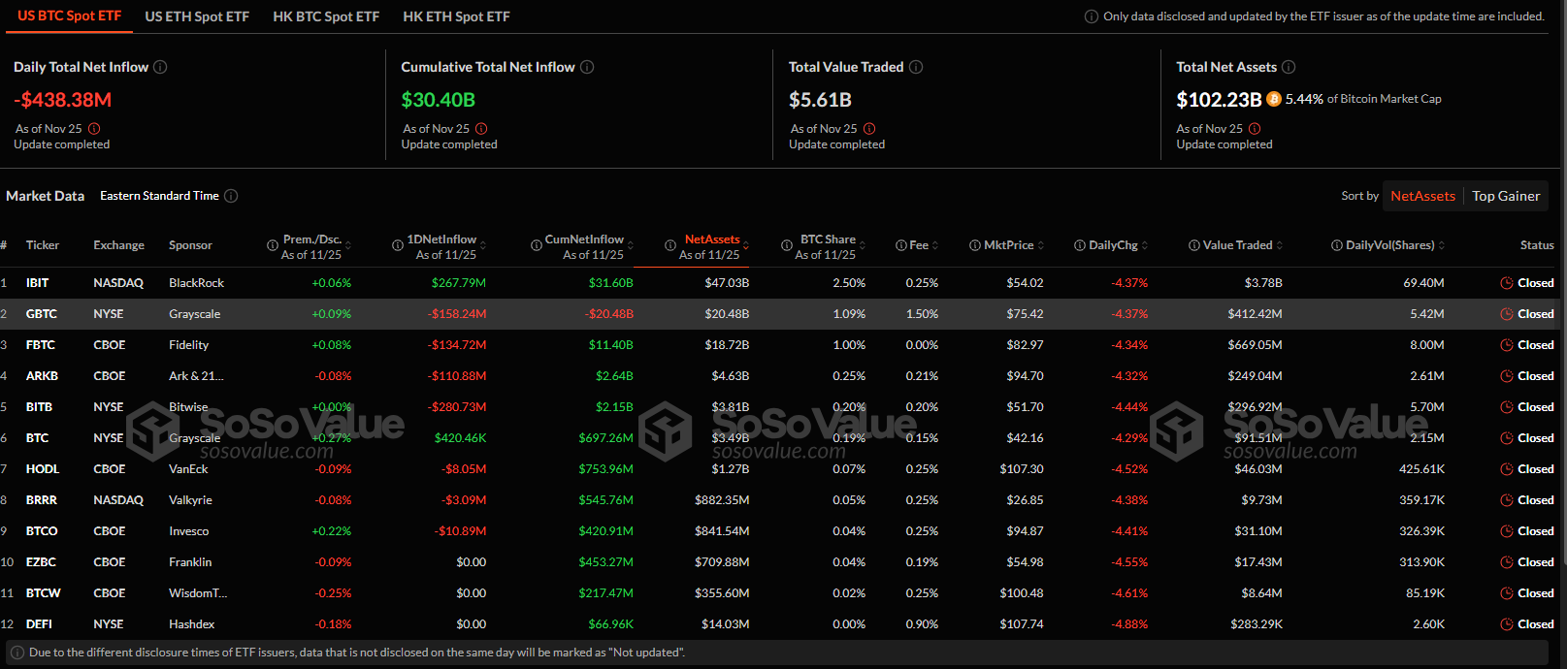
Task: Click info icon before BTC Share column header
Action: pos(787,246)
